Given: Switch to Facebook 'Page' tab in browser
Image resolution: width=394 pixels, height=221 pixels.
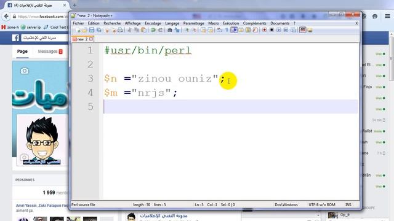Looking at the screenshot, I should click(x=22, y=52).
